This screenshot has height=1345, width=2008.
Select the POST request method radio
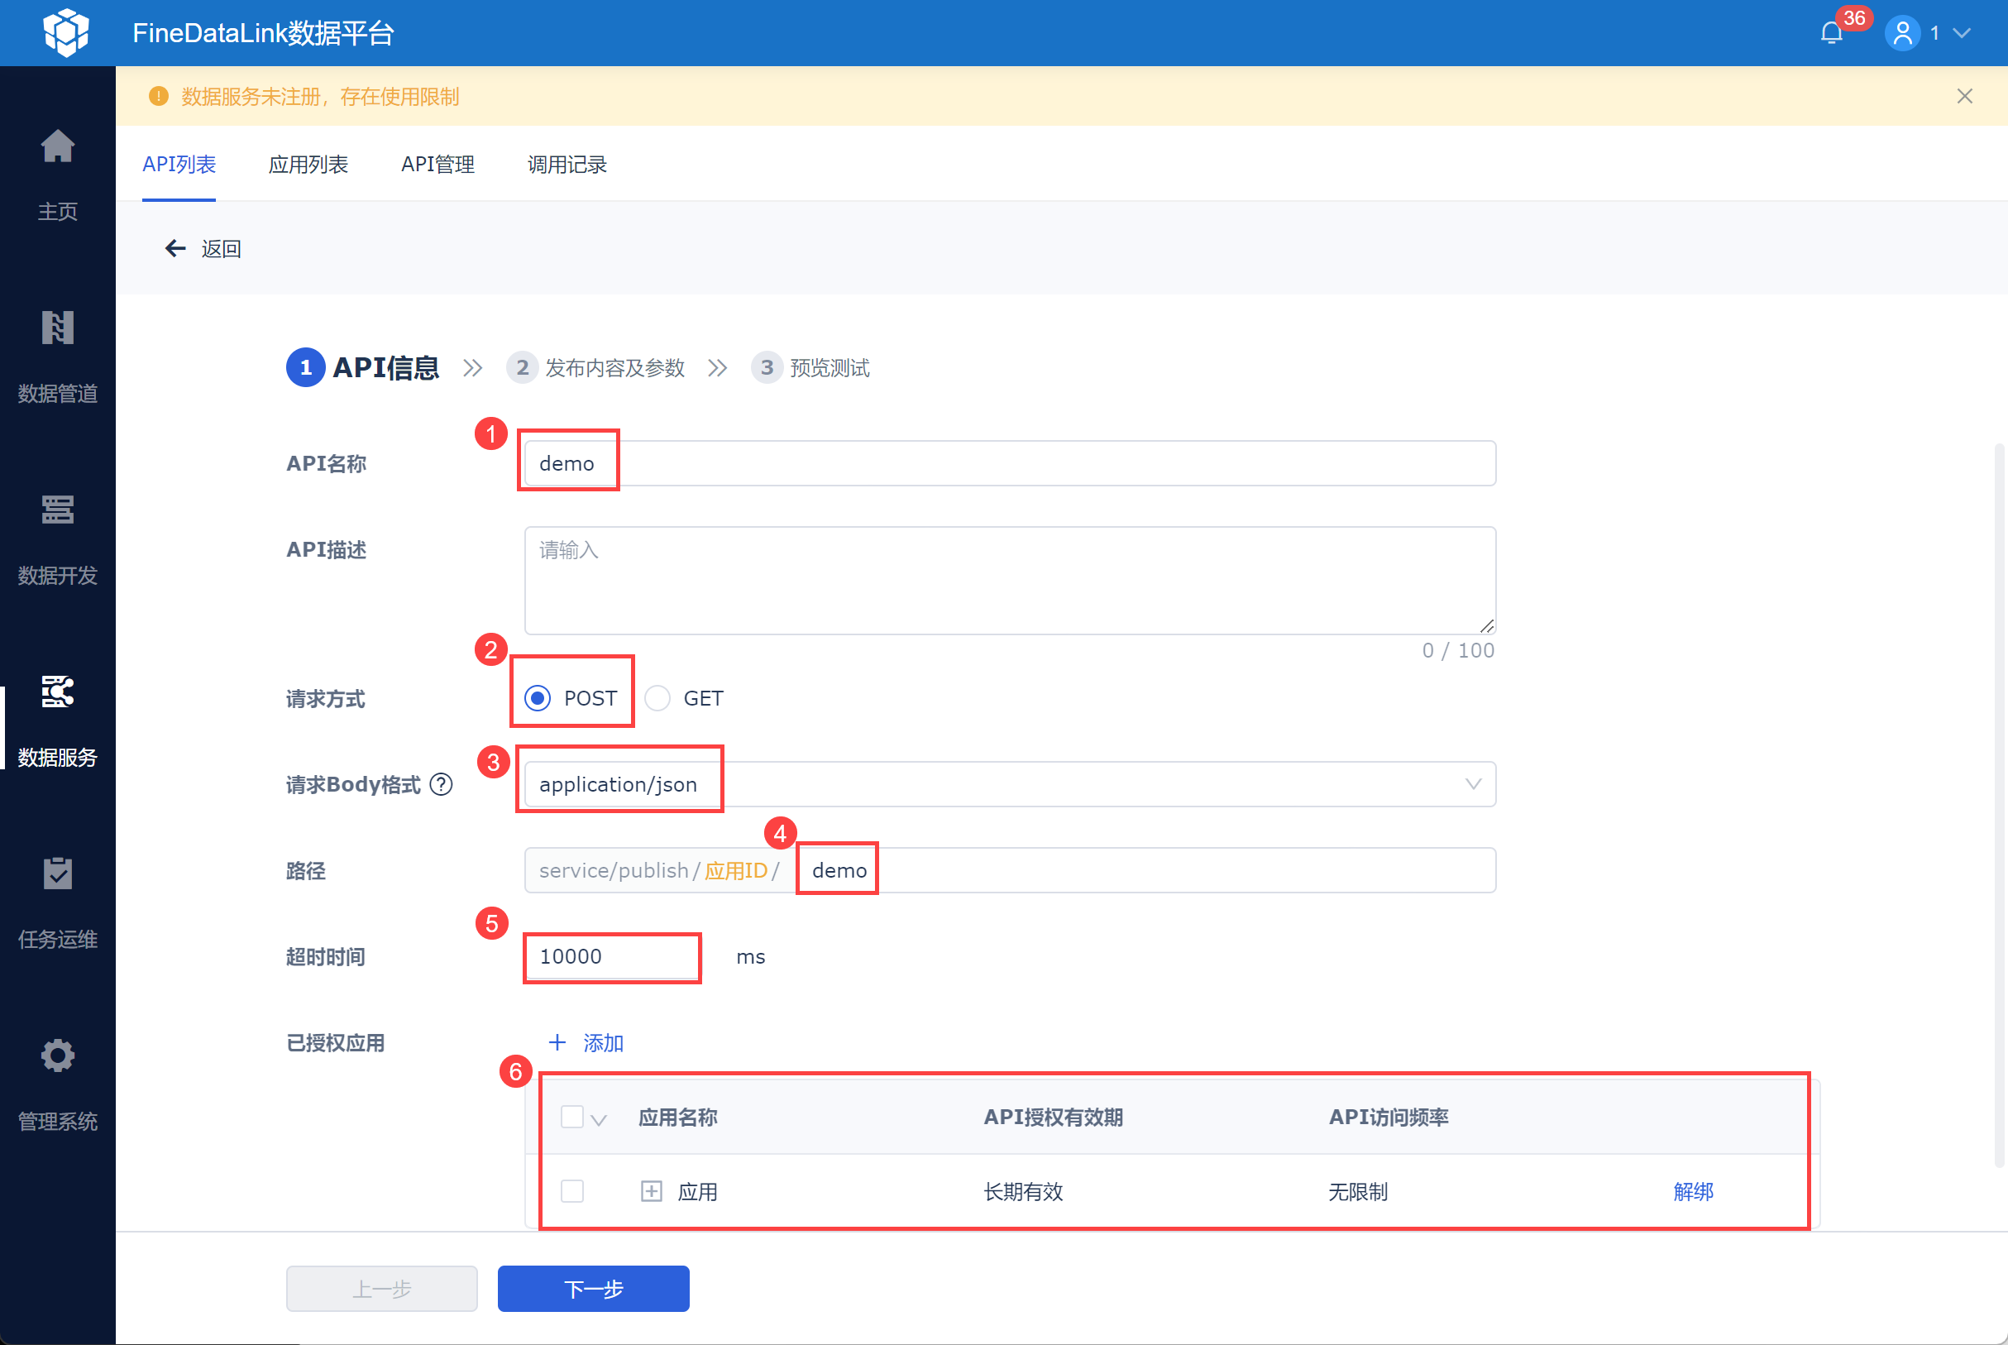538,698
